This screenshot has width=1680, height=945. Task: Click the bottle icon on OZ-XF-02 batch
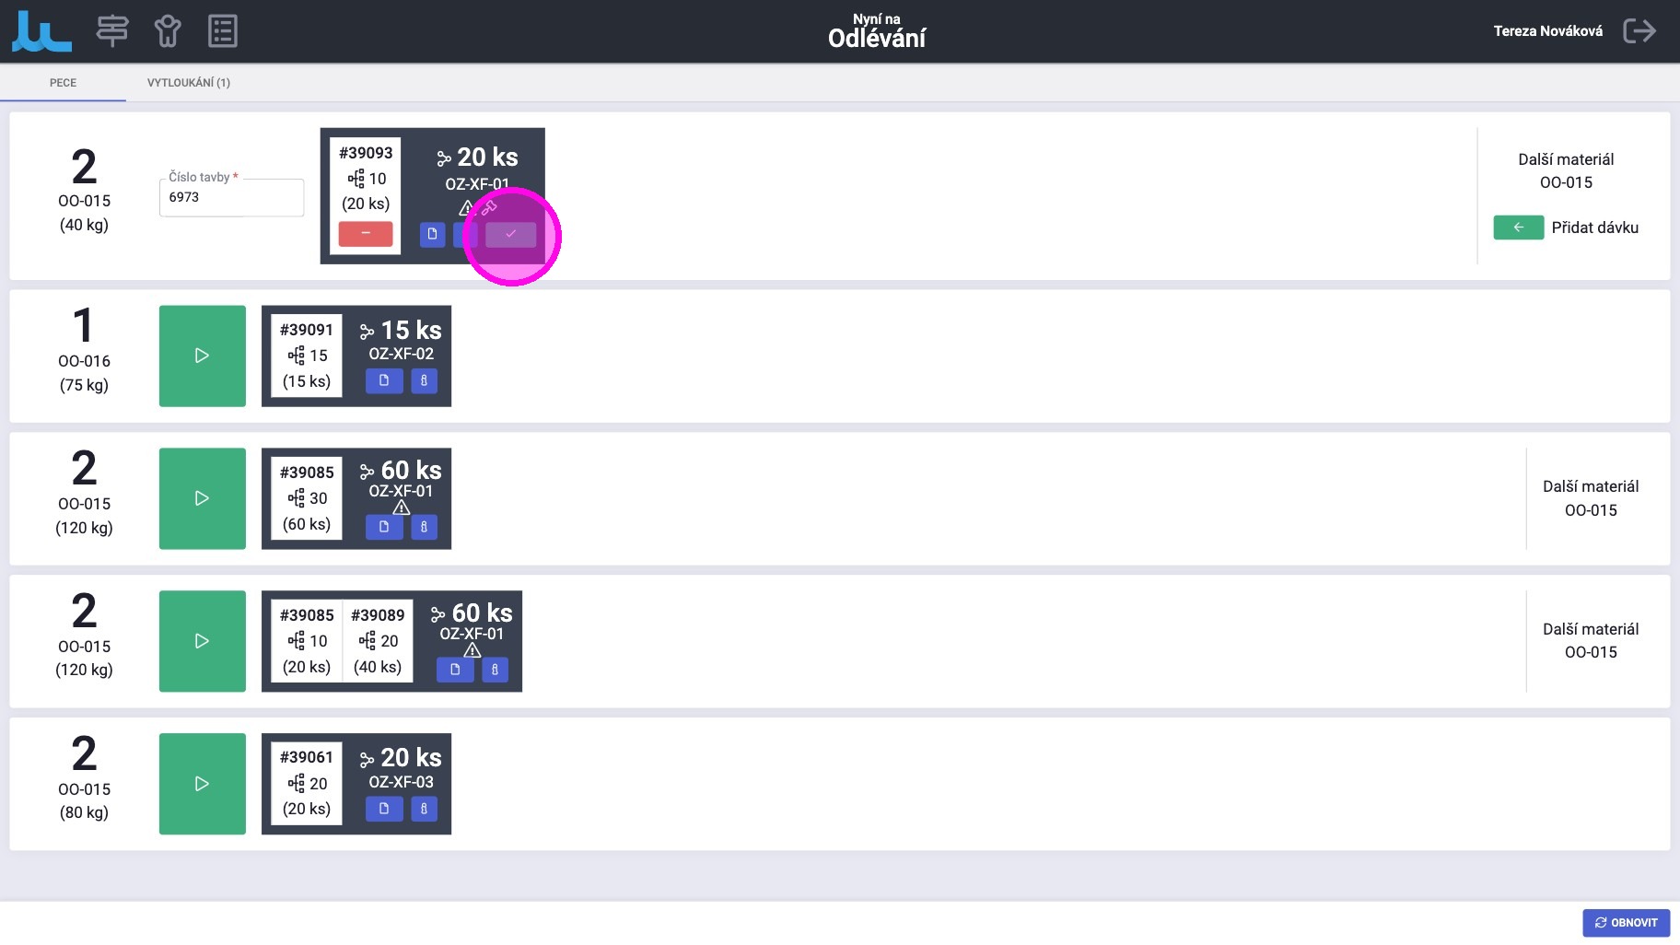(424, 380)
